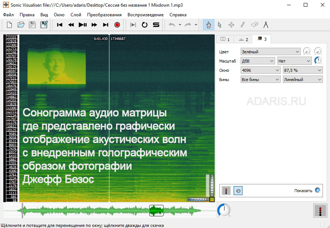Image resolution: width=330 pixels, height=228 pixels.
Task: Toggle Play/Pause playback
Action: (82, 25)
